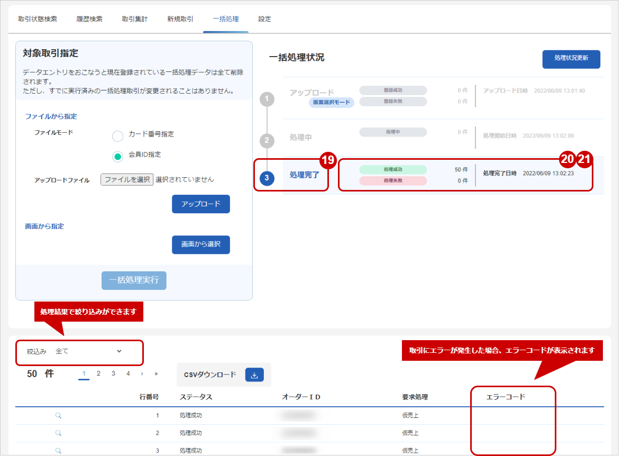Click the 処理成功 green status badge
632x456 pixels.
coord(393,170)
